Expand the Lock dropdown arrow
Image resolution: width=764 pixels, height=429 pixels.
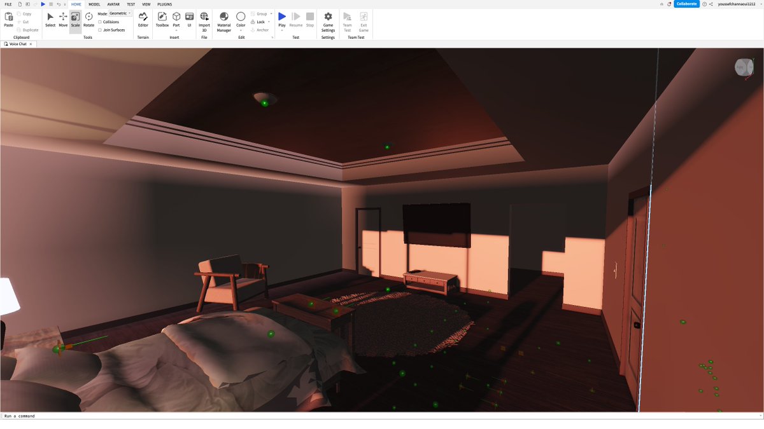[269, 22]
